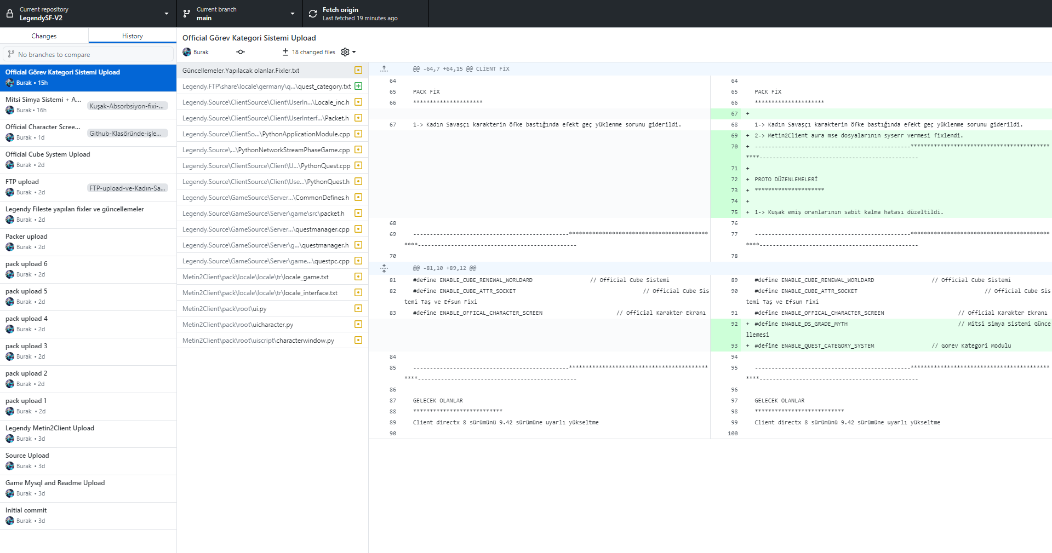
Task: Expand diff upward at CLIENT FIX hunk
Action: pyautogui.click(x=384, y=69)
